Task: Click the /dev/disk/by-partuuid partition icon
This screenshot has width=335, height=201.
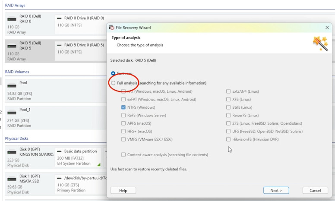Action: [x=60, y=178]
